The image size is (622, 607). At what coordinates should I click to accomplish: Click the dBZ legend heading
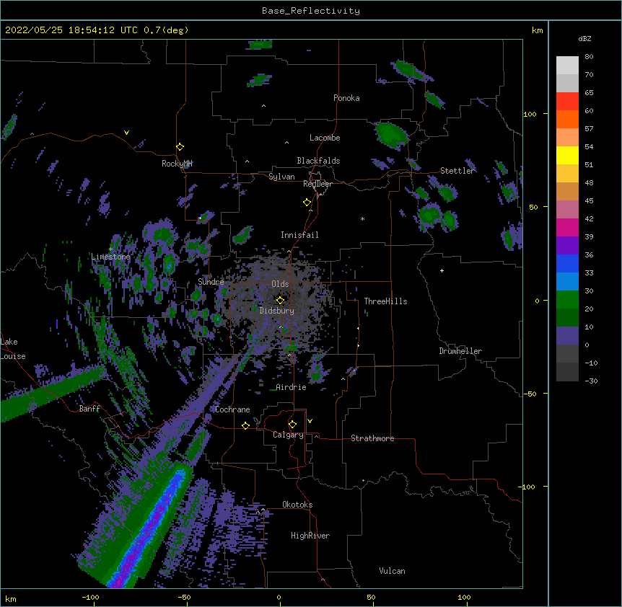(584, 38)
